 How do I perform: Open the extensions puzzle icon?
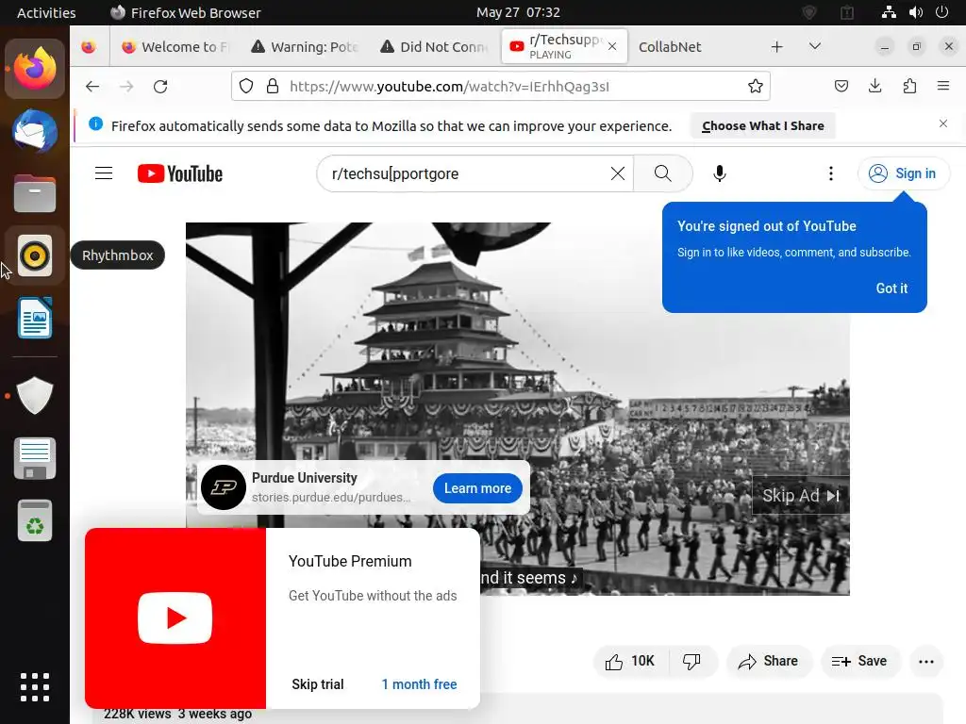pyautogui.click(x=910, y=86)
